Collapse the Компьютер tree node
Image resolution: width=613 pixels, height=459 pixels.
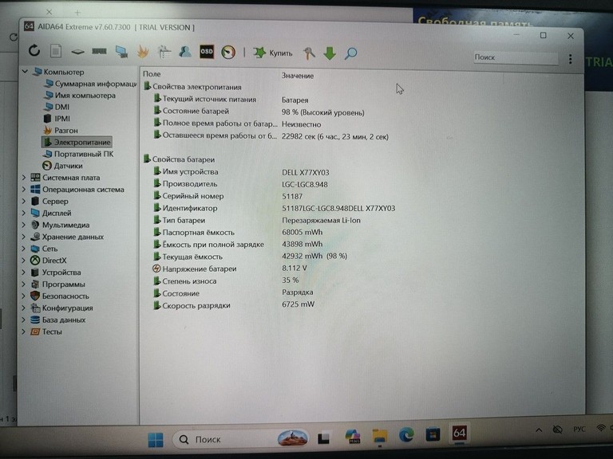click(x=26, y=72)
